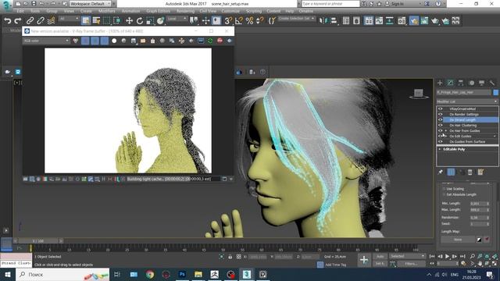
Task: Click the black-white map swatch next to None
Action: click(479, 240)
